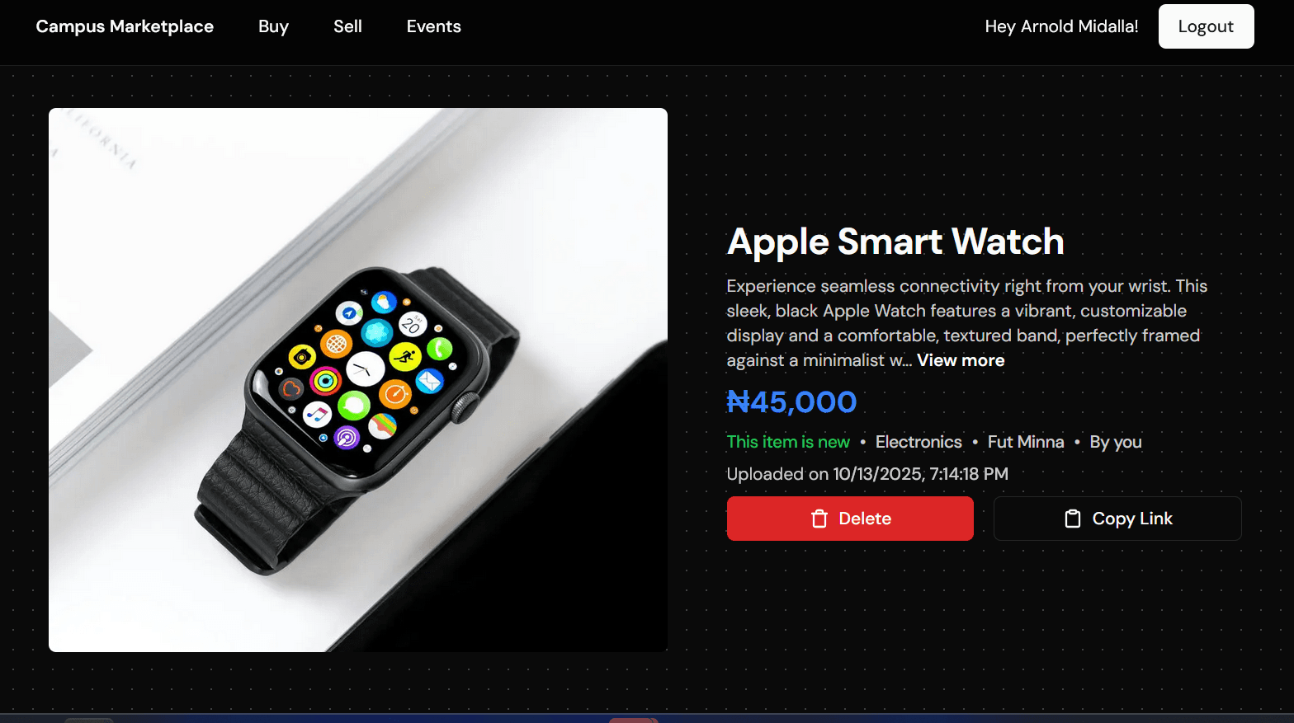The width and height of the screenshot is (1294, 723).
Task: Select the This item is new label
Action: 788,442
